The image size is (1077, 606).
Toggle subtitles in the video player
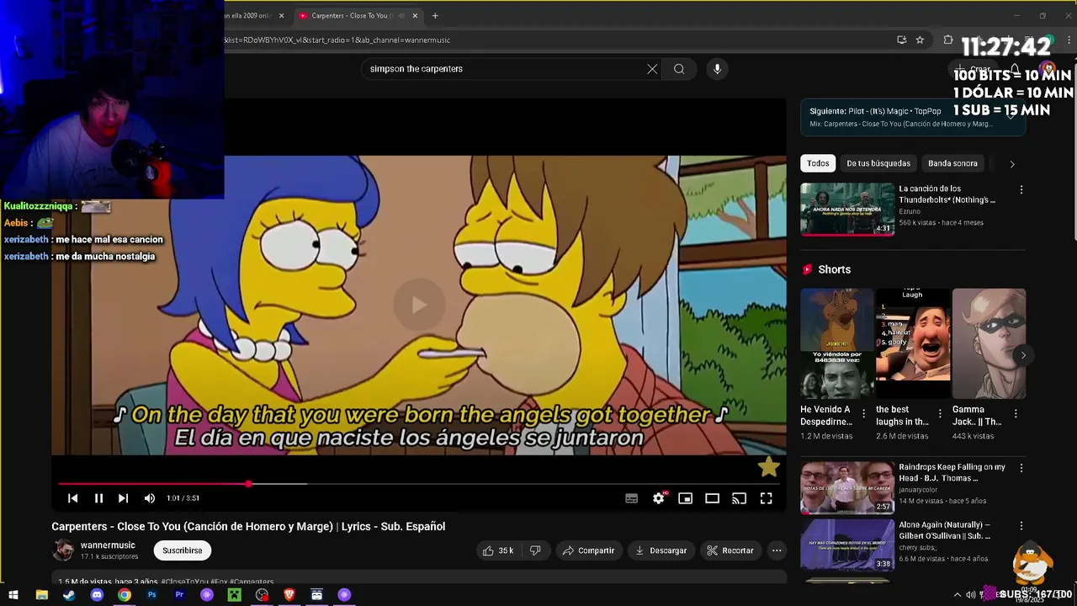coord(631,498)
